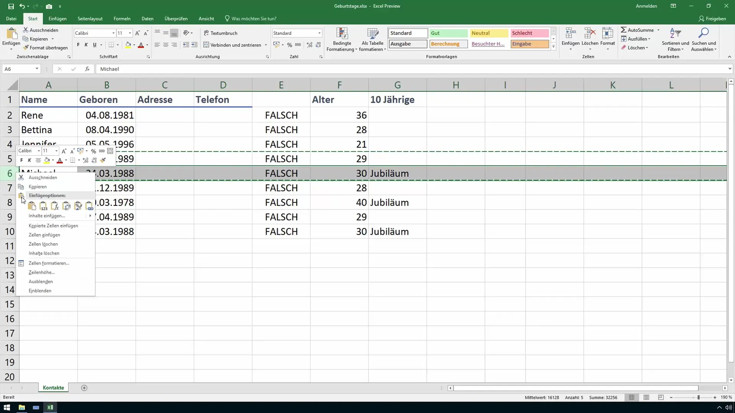Choose paste formatting option in context menu

coord(78,206)
